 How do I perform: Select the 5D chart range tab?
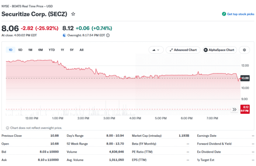[x=20, y=50]
